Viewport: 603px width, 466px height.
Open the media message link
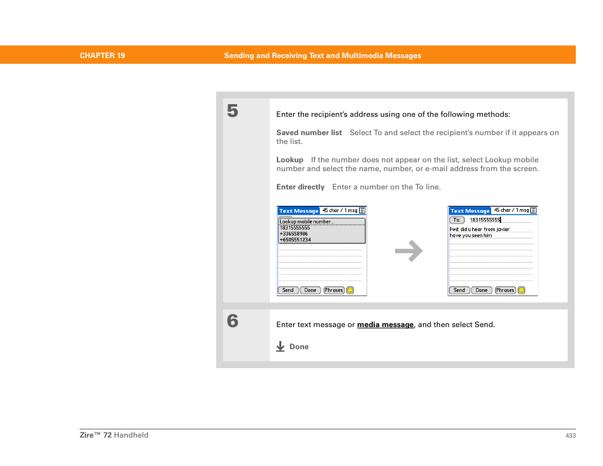(386, 325)
